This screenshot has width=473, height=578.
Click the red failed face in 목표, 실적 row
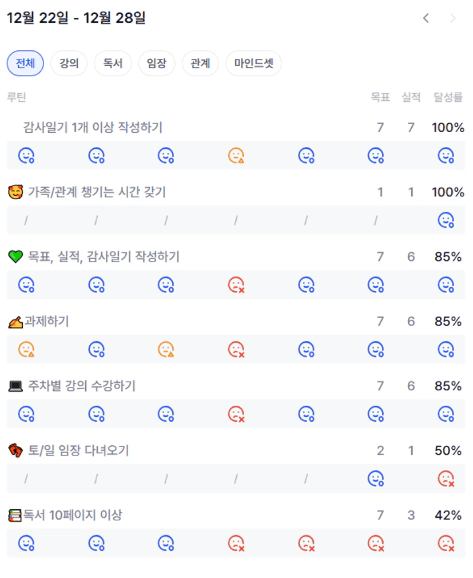236,284
